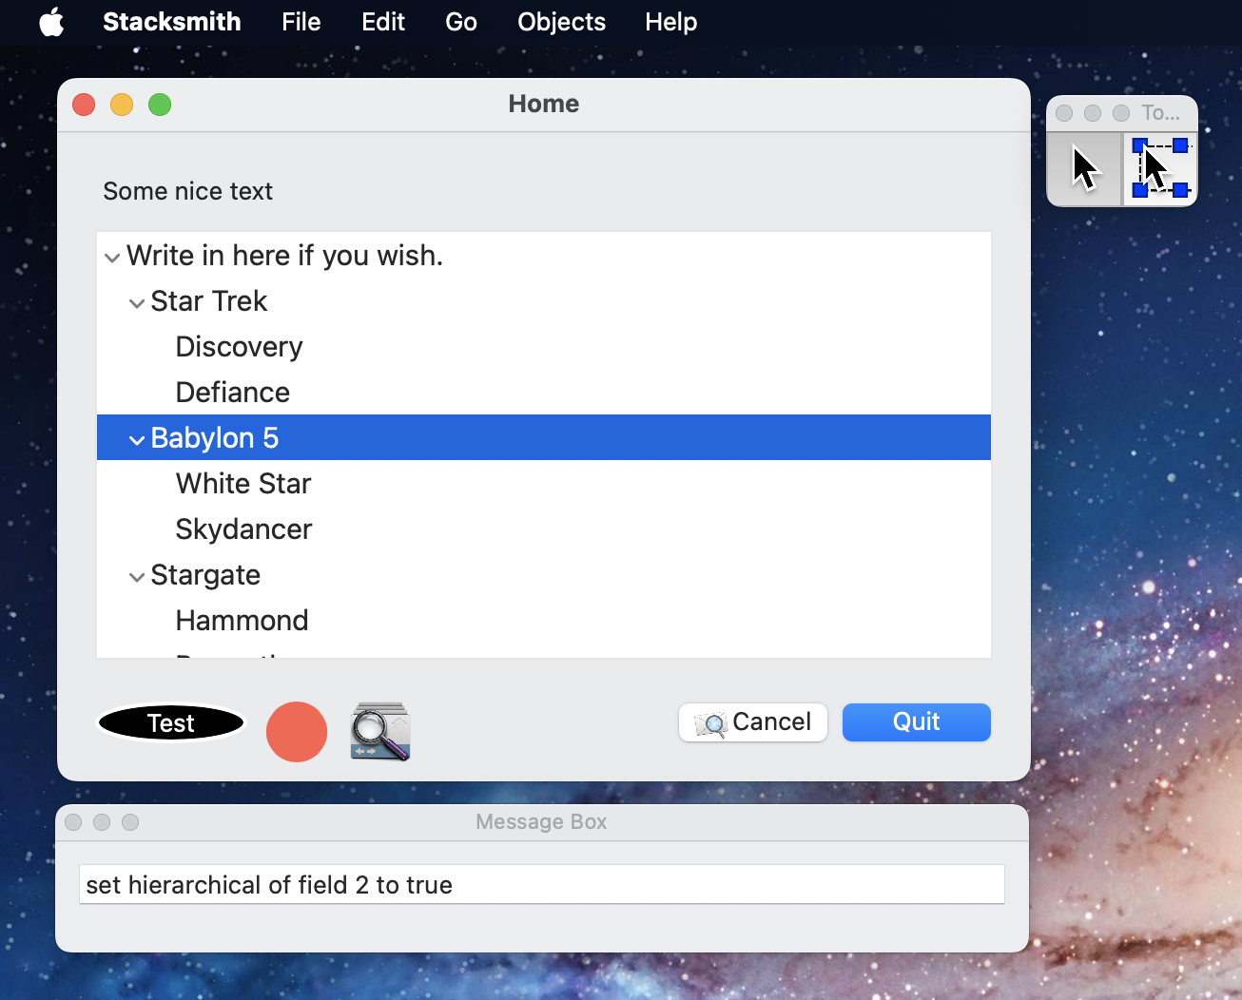Select the Discovery row
This screenshot has height=1000, width=1242.
coord(544,346)
